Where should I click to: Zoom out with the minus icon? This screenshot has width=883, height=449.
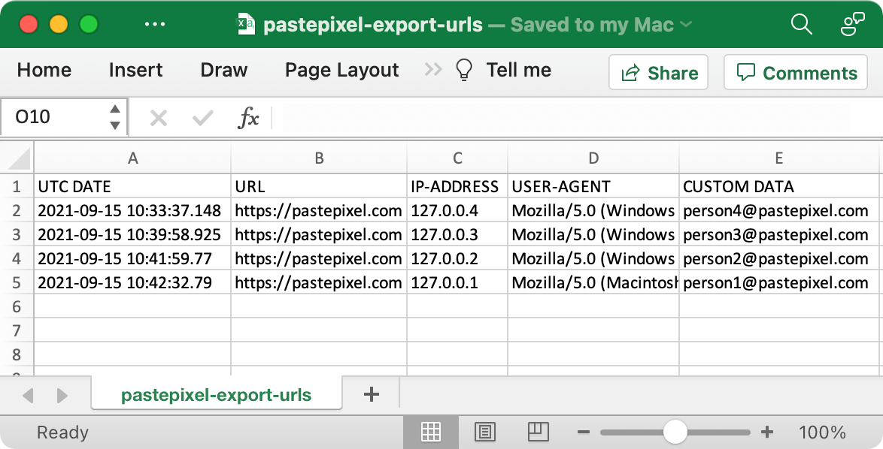click(584, 432)
